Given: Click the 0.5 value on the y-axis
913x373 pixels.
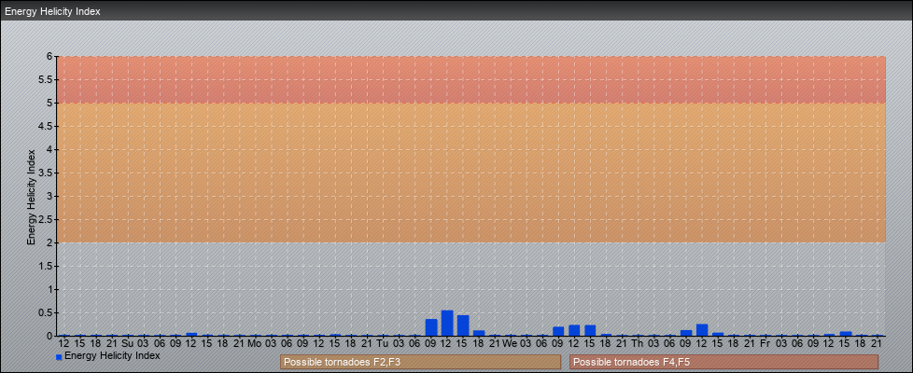Looking at the screenshot, I should pyautogui.click(x=46, y=312).
